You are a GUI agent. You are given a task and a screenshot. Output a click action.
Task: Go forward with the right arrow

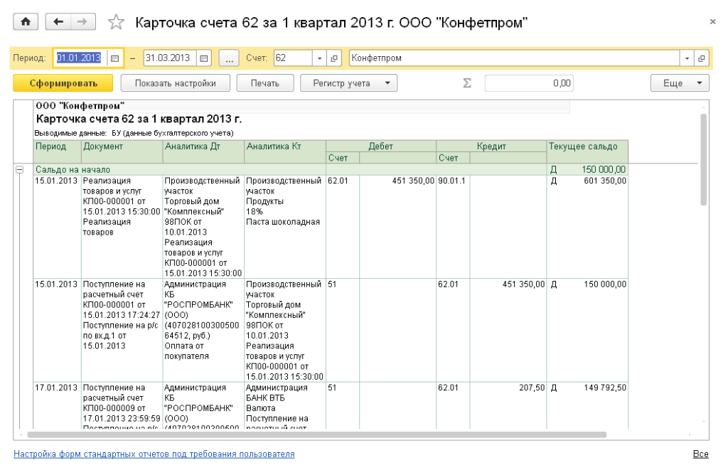tap(82, 23)
